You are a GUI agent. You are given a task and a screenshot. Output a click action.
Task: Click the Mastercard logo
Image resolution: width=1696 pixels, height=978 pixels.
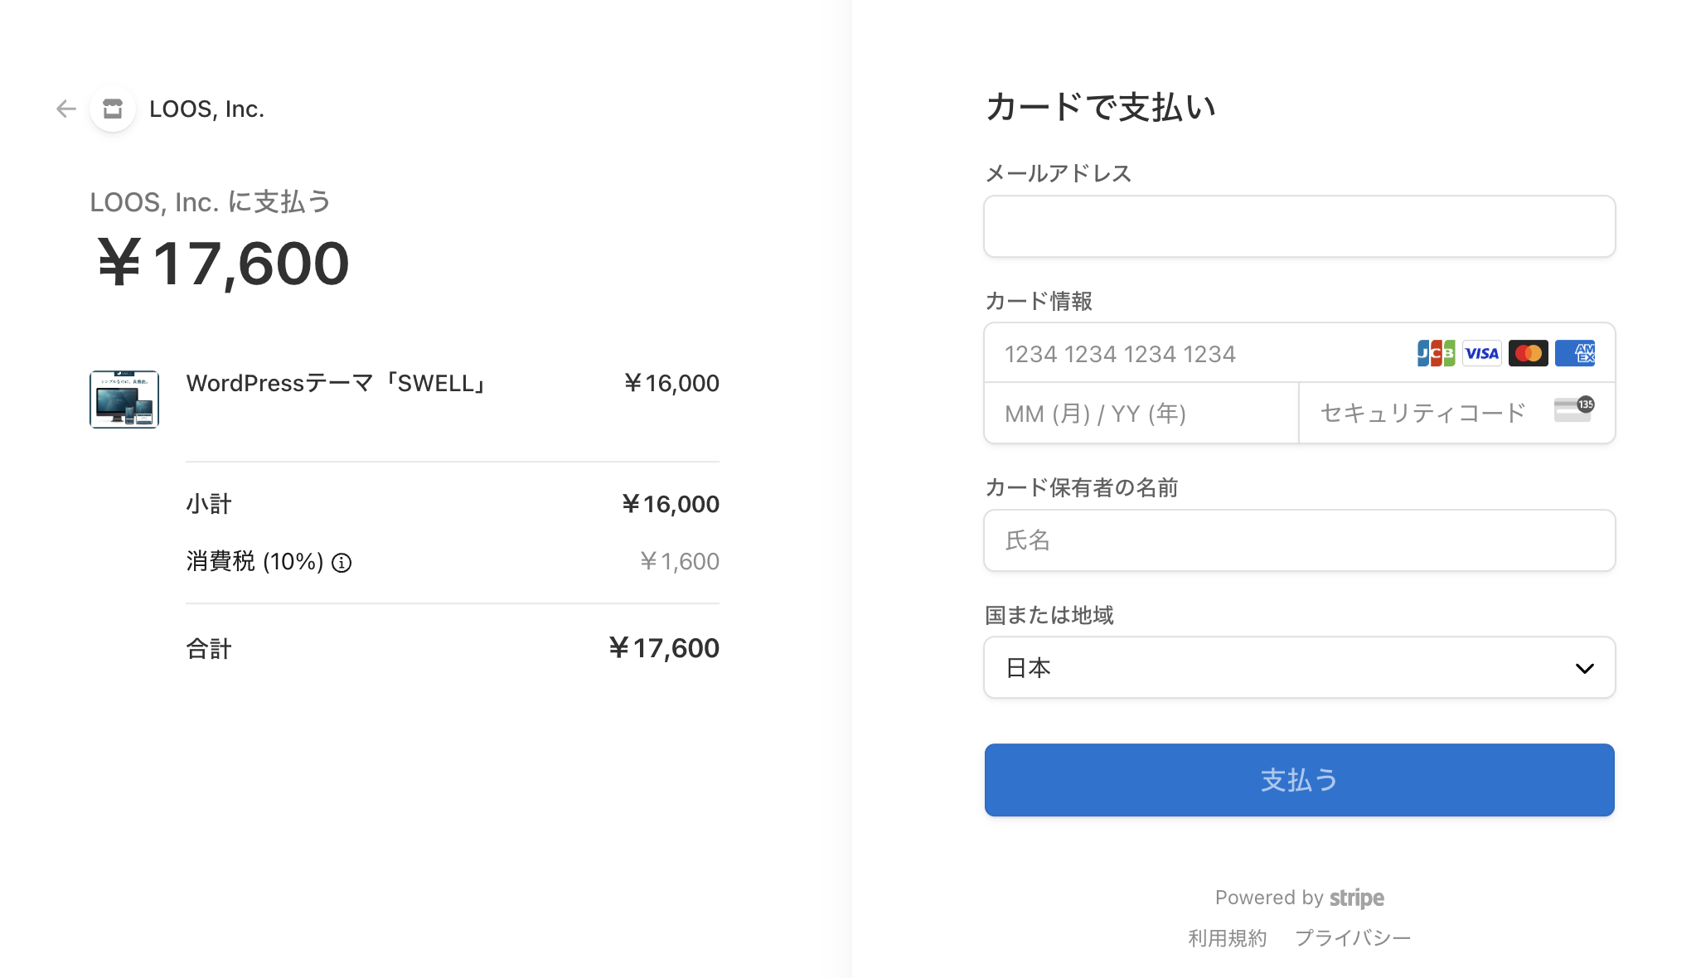tap(1528, 353)
